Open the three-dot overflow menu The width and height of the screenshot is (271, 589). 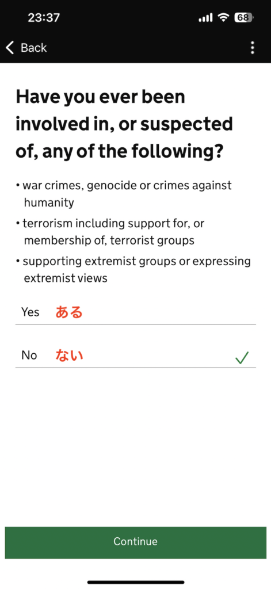(x=252, y=48)
